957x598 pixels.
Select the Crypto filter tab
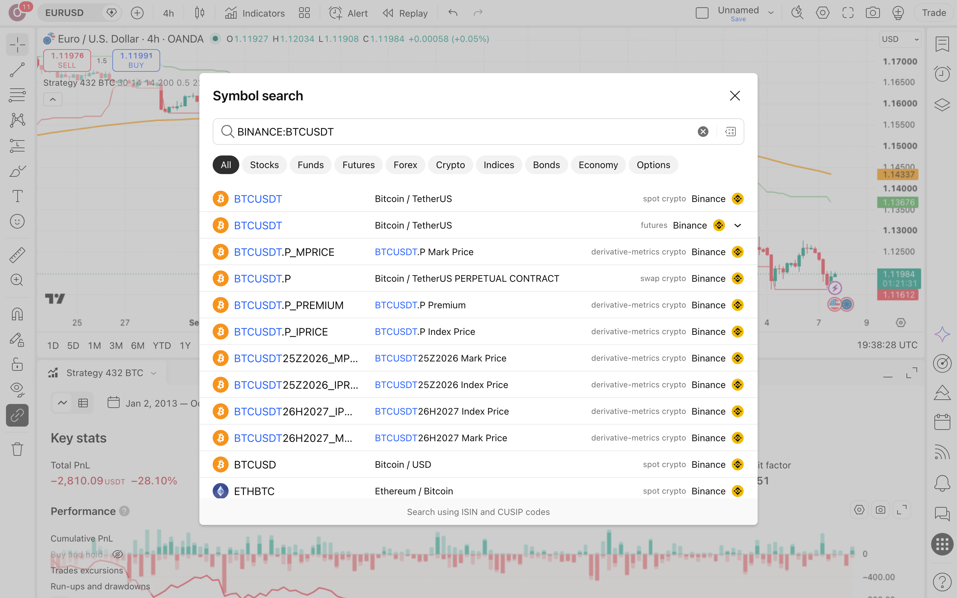tap(450, 165)
